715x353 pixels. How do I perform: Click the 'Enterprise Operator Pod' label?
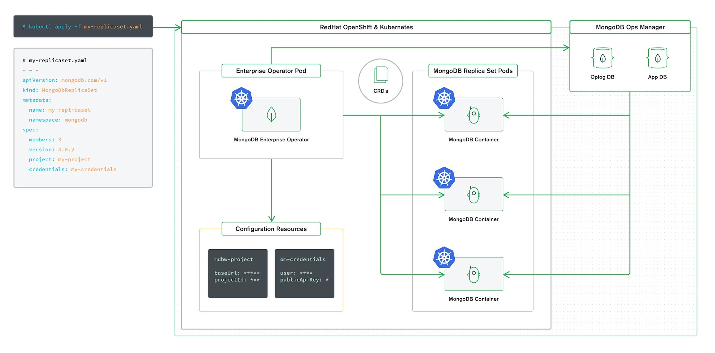(271, 71)
